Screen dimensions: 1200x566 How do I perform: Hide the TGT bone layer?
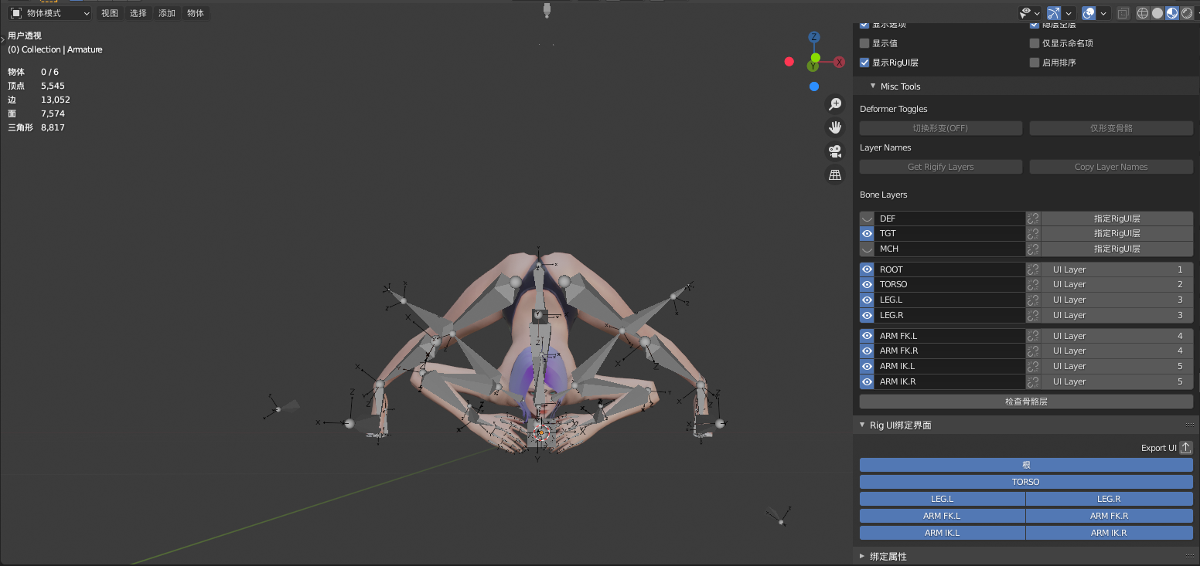coord(867,233)
